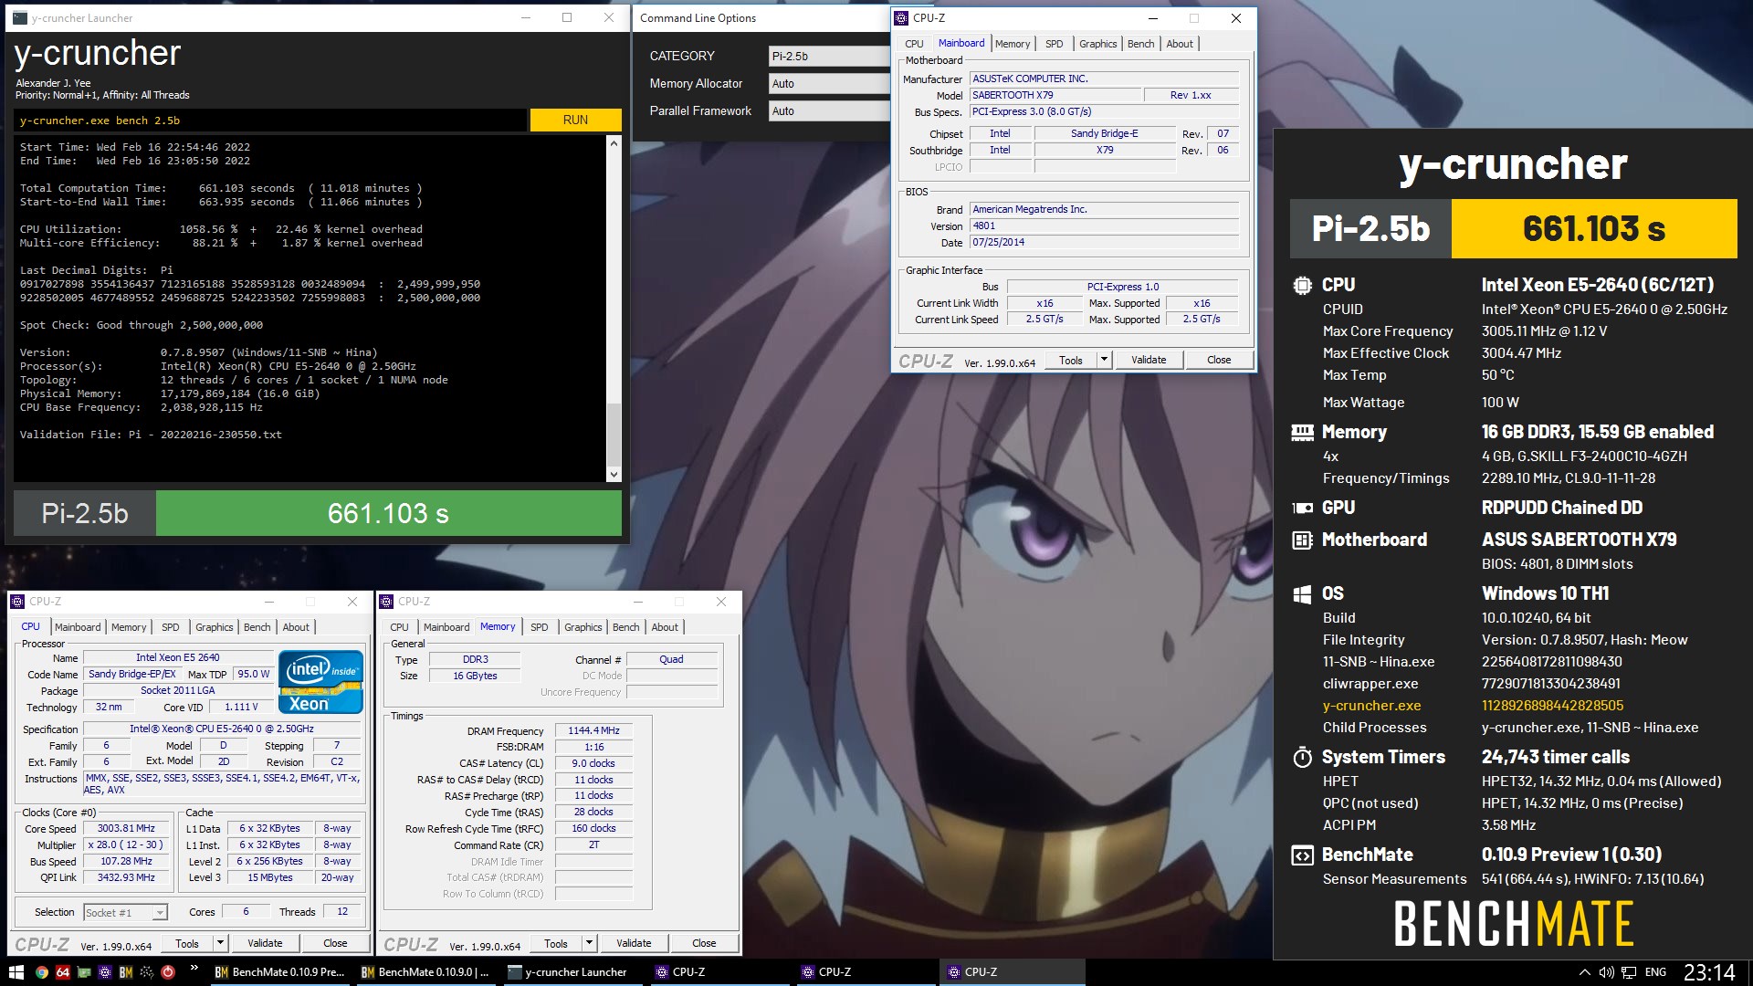Screen dimensions: 1753x986
Task: Open the CATEGORY Pi-2.5b dropdown
Action: [x=829, y=56]
